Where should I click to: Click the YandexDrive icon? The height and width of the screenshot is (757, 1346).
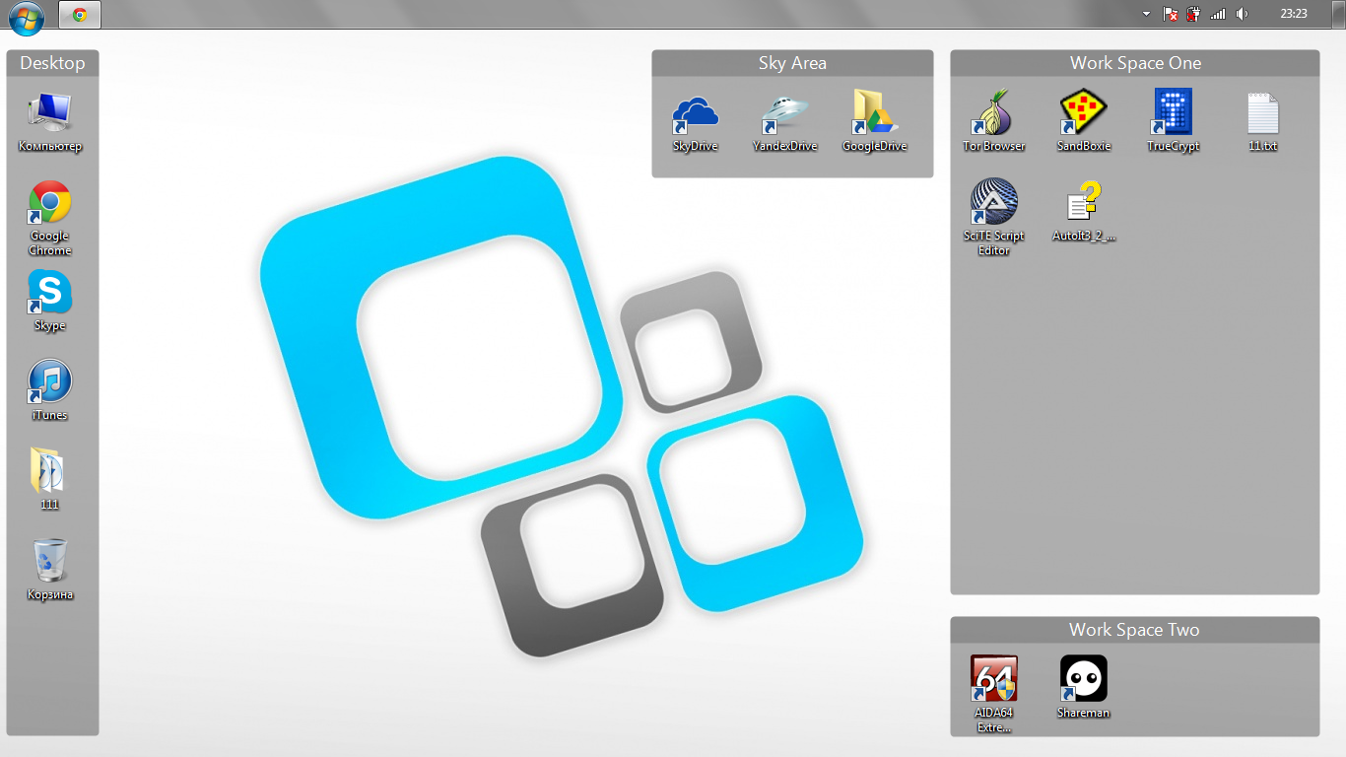[784, 112]
